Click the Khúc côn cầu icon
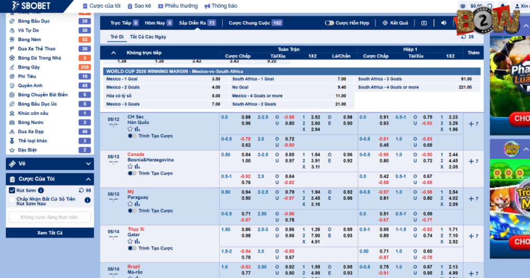 pyautogui.click(x=12, y=113)
